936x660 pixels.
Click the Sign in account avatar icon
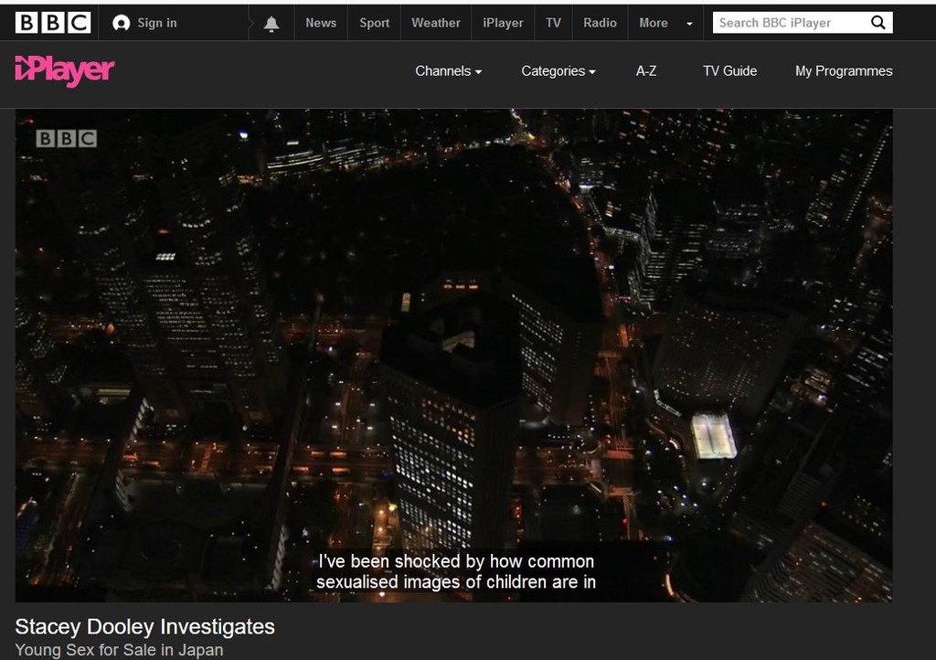point(121,23)
